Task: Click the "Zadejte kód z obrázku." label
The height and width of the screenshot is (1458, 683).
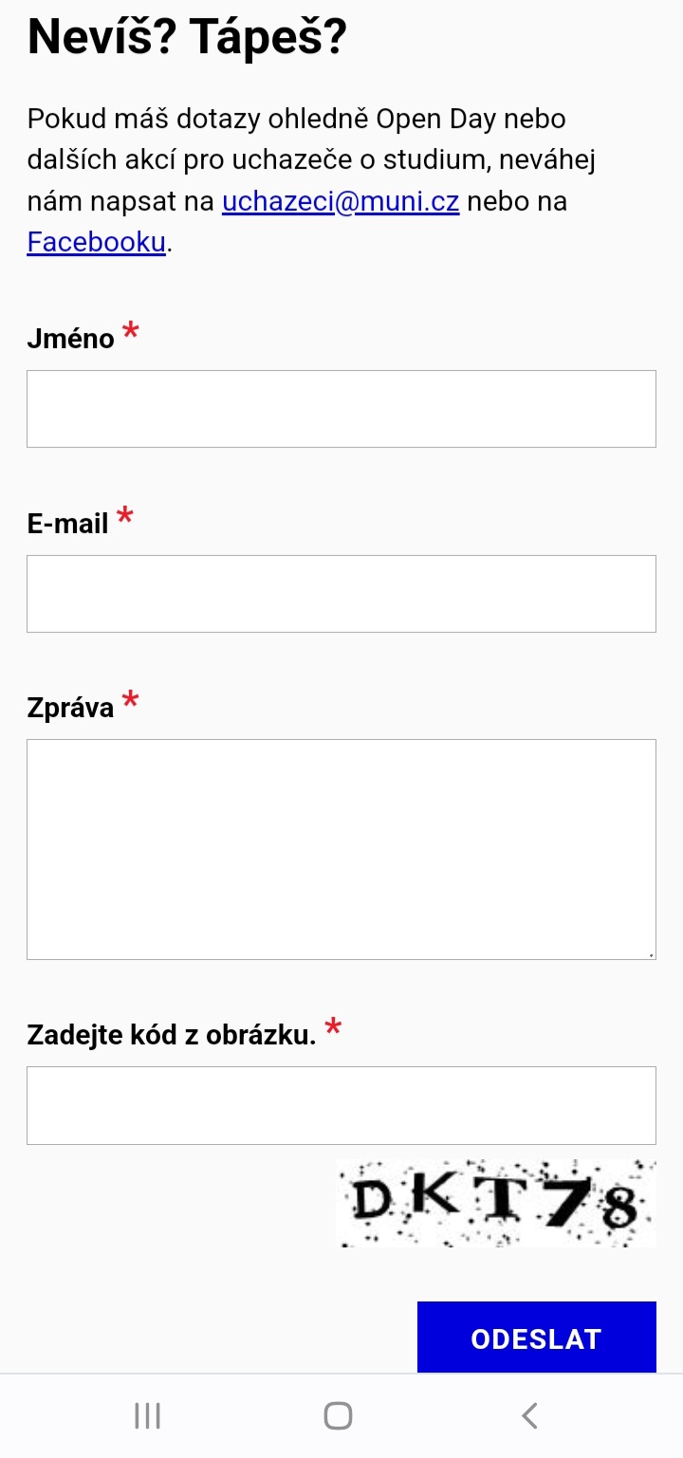Action: pos(172,1035)
